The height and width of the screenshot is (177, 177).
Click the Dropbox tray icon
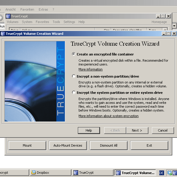pos(169,173)
